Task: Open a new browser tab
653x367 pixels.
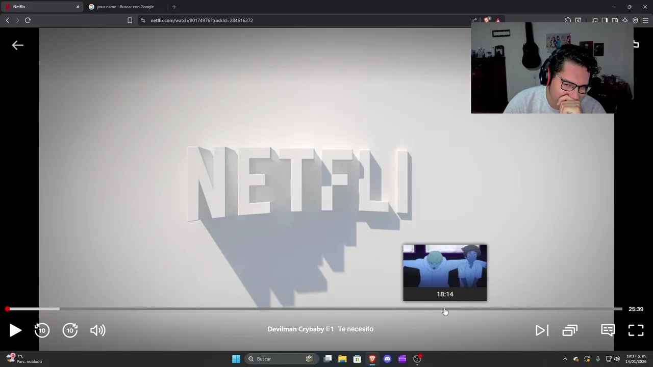Action: click(174, 7)
